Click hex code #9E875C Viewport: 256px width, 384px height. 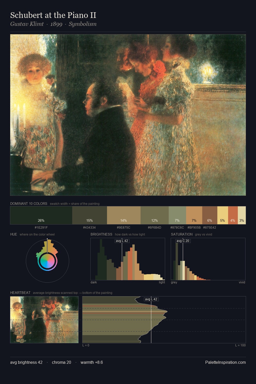pos(124,227)
